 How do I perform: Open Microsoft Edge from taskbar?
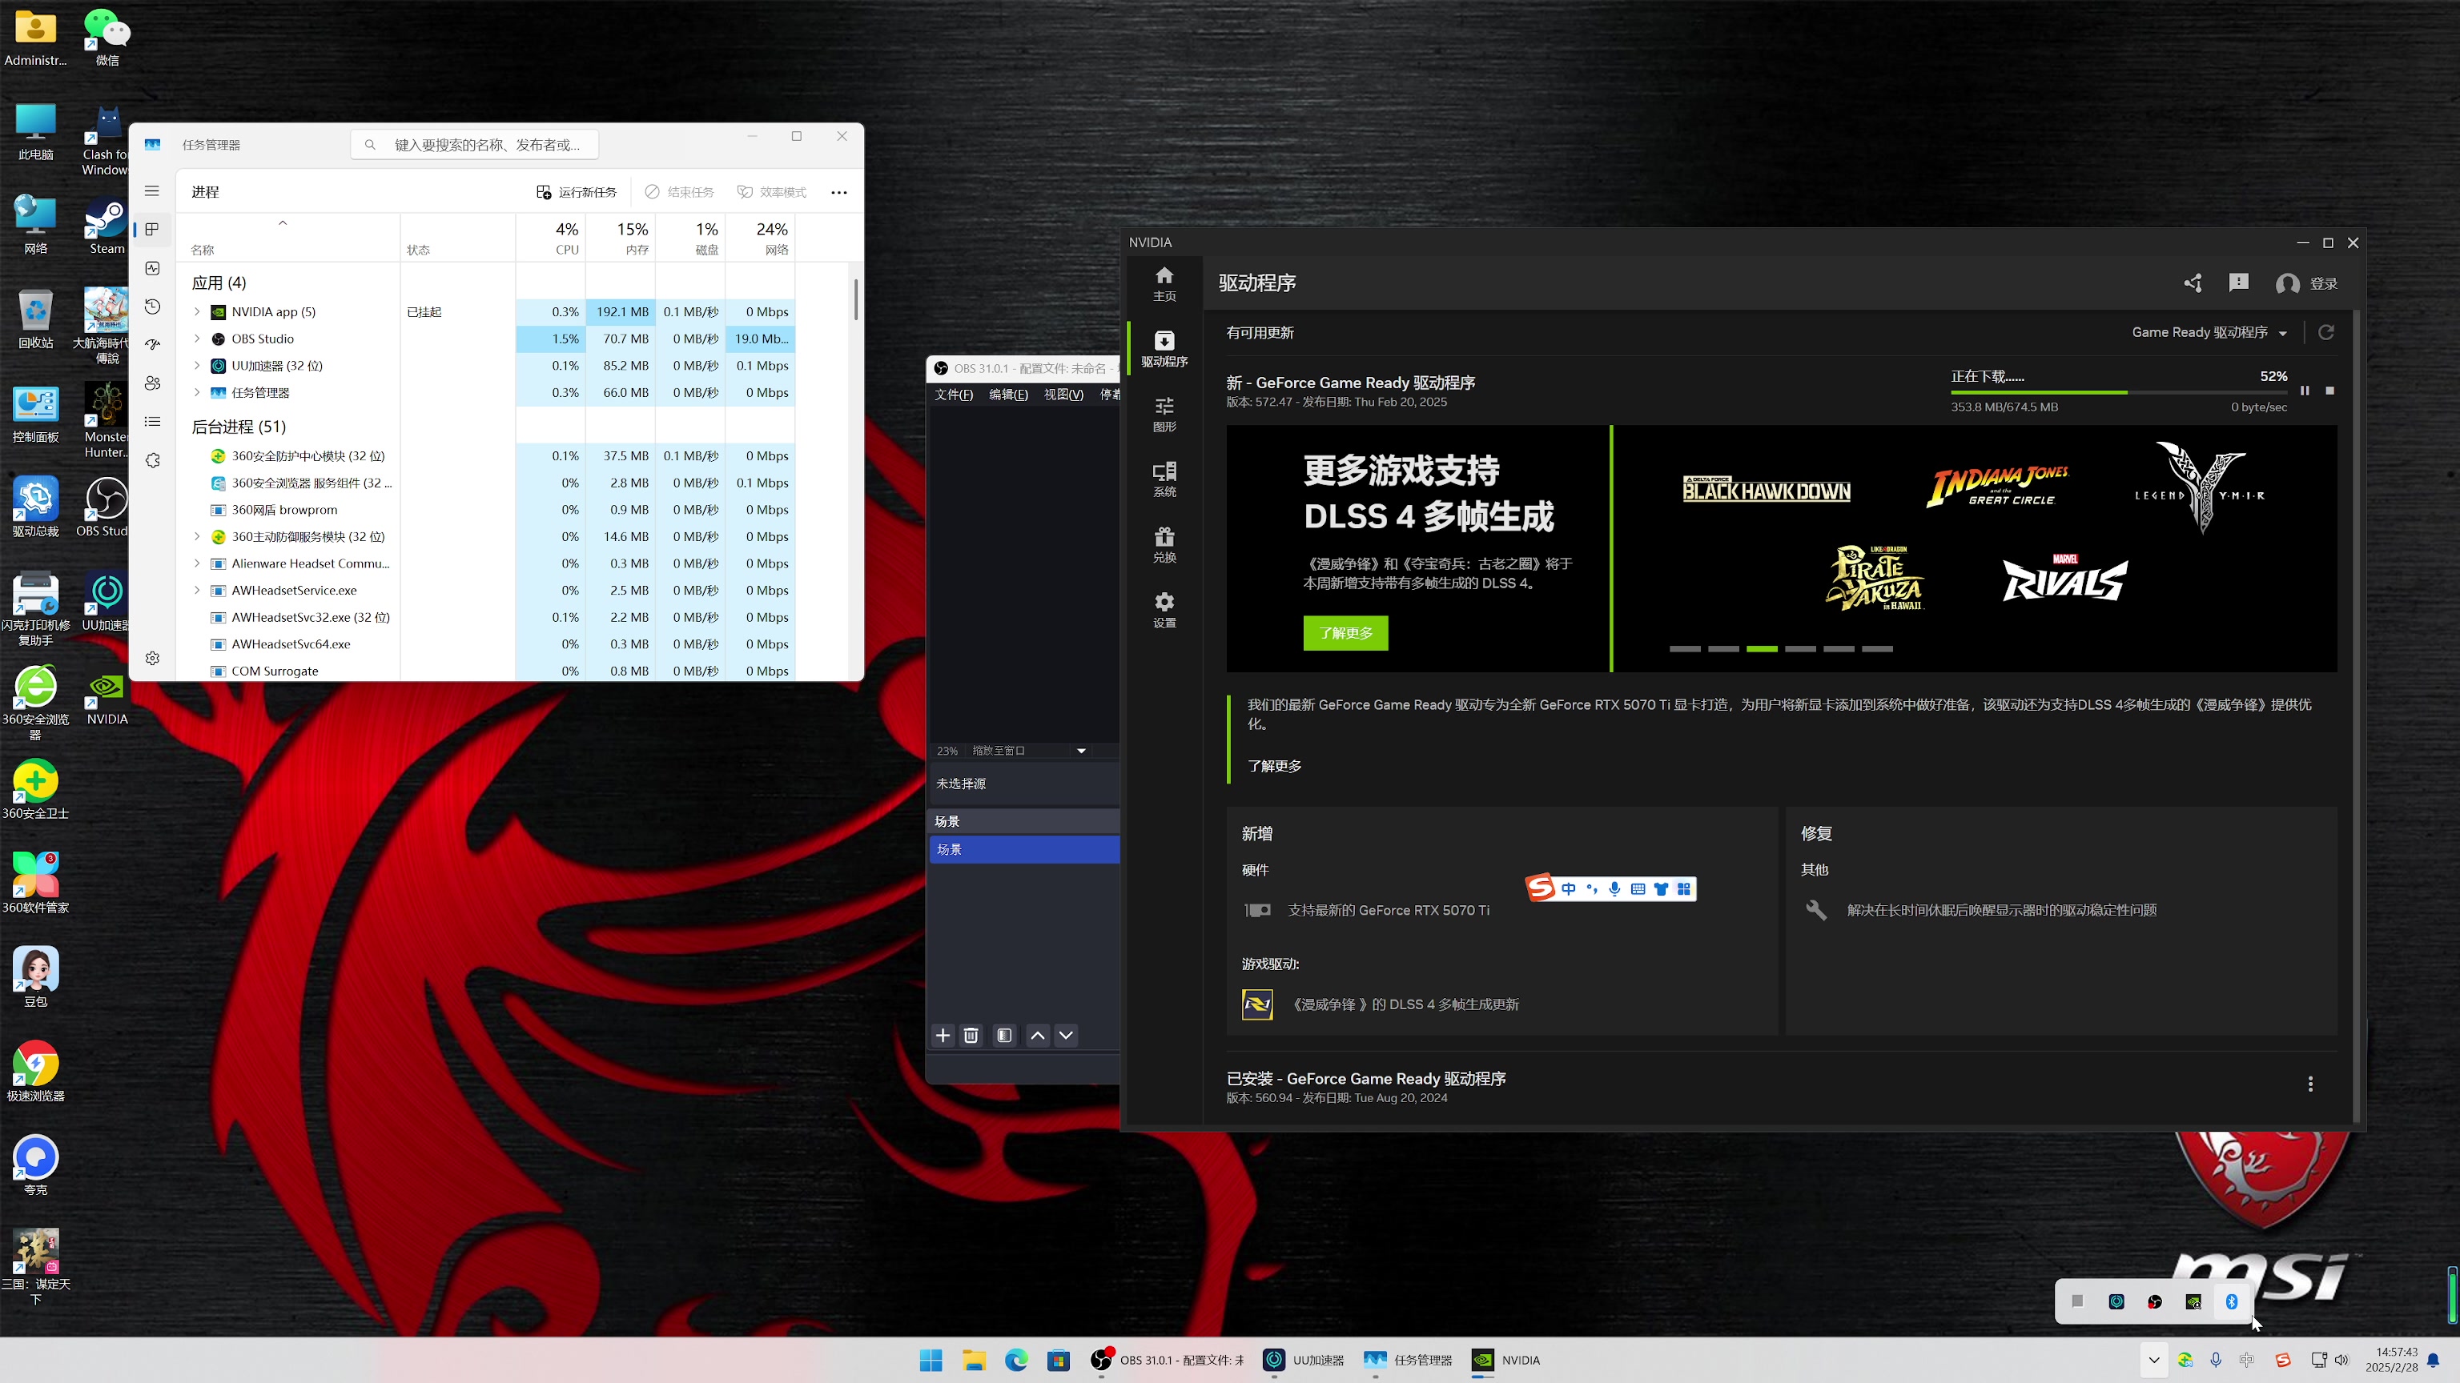(x=1016, y=1360)
